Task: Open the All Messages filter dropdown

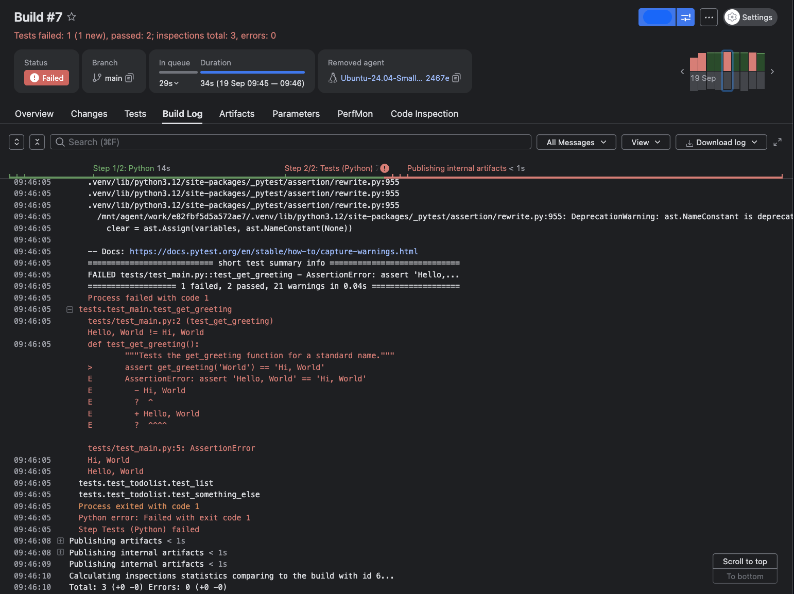Action: point(576,143)
